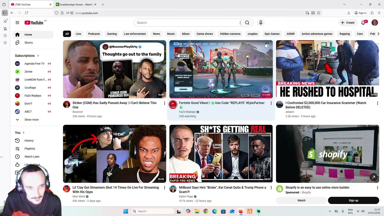Open CouRage channel subscription
Screen dimensions: 384x216
[x=33, y=88]
